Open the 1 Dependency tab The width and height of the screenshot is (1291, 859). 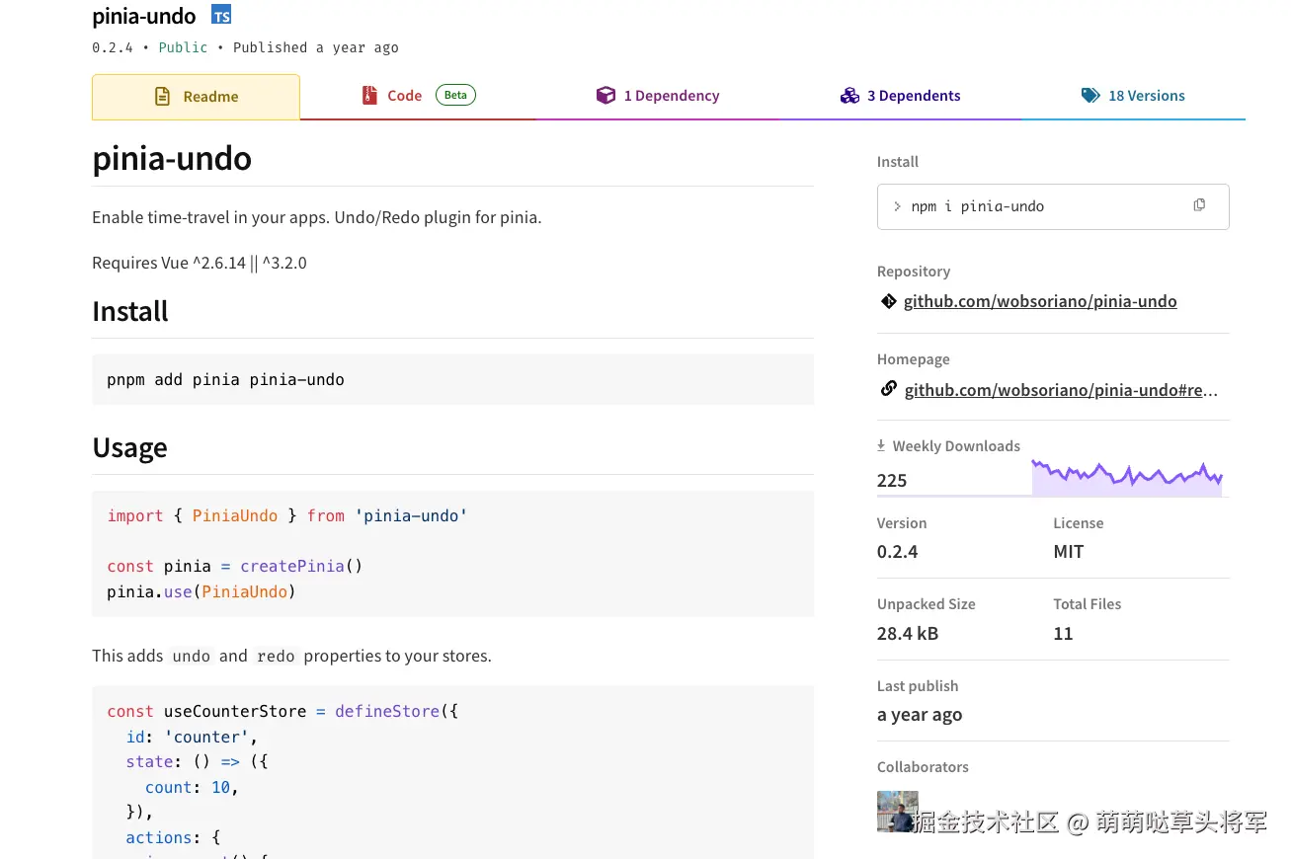click(x=658, y=97)
